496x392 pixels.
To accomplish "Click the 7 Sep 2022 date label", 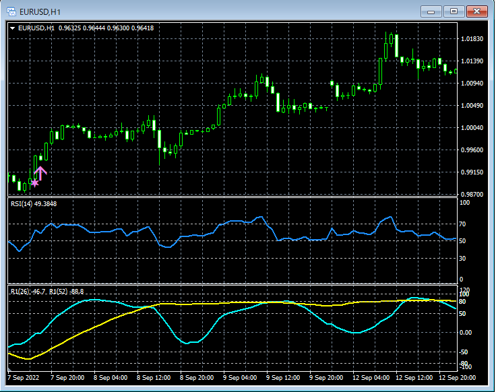I will pos(24,377).
